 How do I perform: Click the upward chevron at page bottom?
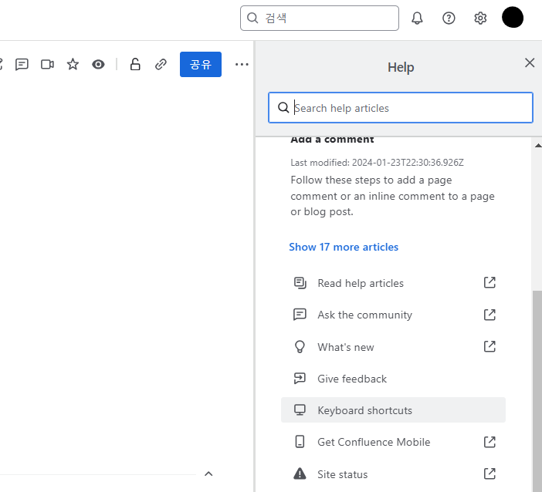click(x=208, y=473)
